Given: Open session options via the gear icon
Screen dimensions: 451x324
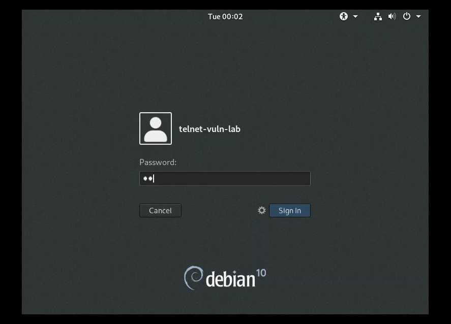Looking at the screenshot, I should click(261, 210).
